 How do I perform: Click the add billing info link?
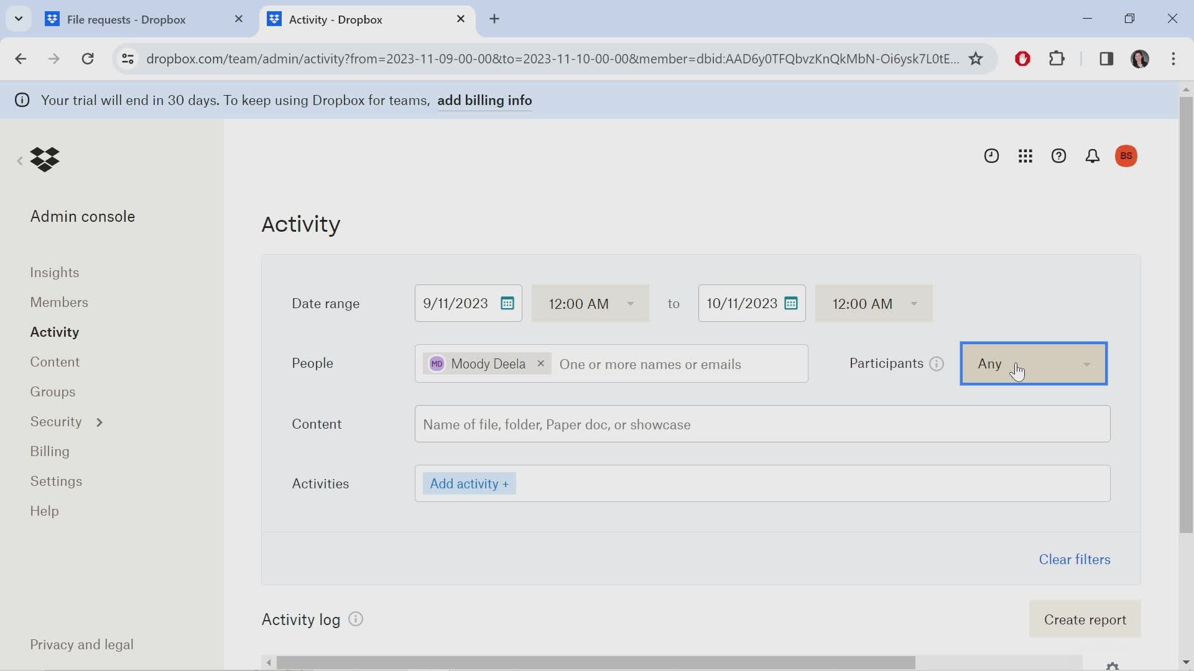pos(484,101)
